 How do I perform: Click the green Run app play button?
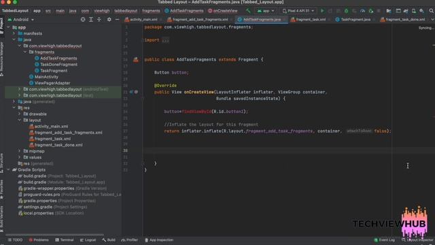coord(322,11)
